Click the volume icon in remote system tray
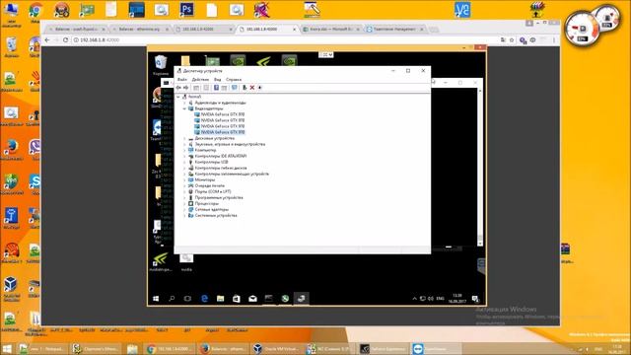The image size is (631, 355). click(431, 299)
